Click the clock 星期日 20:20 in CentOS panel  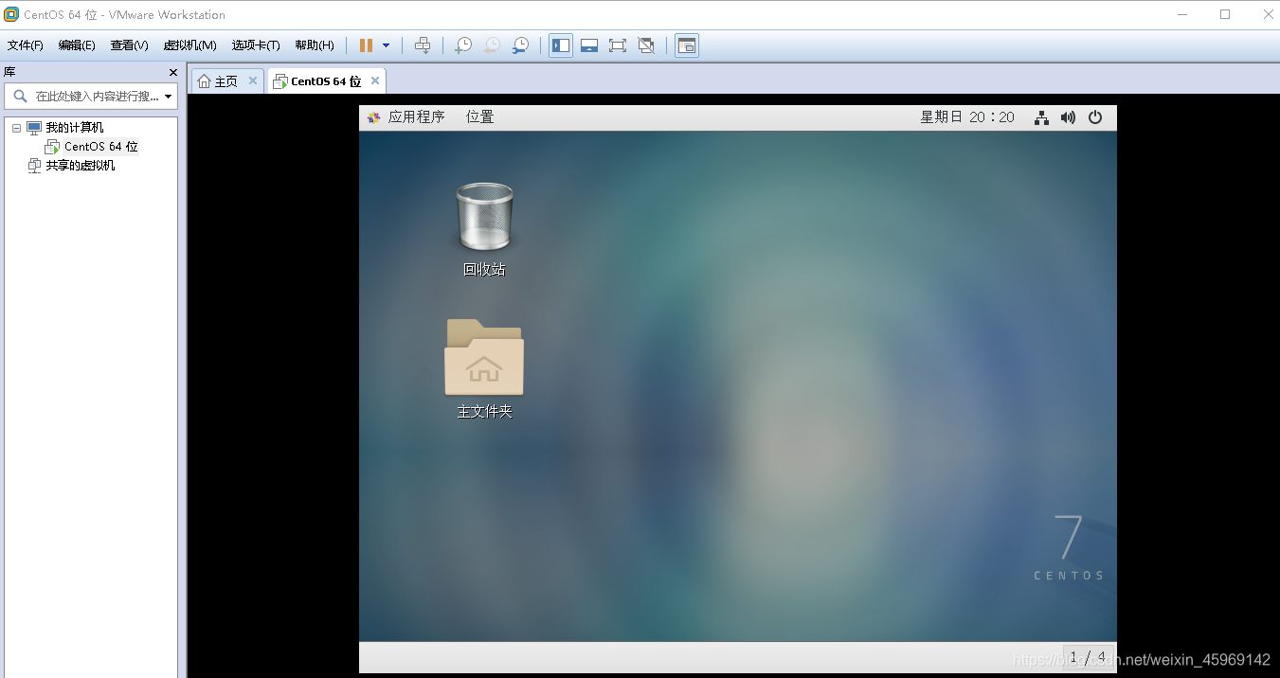[967, 117]
